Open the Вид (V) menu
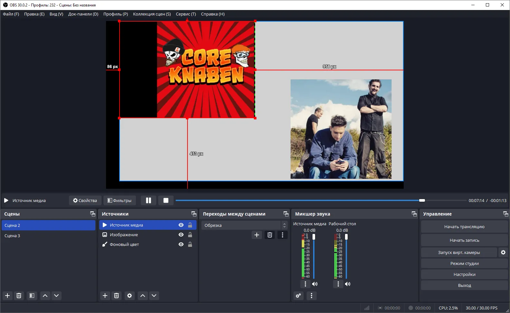Screen dimensions: 510x313 click(x=56, y=14)
